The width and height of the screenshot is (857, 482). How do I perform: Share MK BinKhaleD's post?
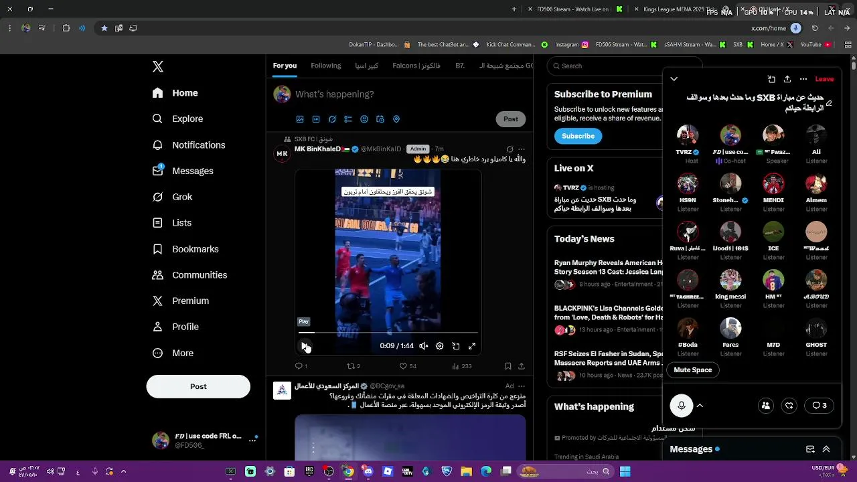[522, 366]
